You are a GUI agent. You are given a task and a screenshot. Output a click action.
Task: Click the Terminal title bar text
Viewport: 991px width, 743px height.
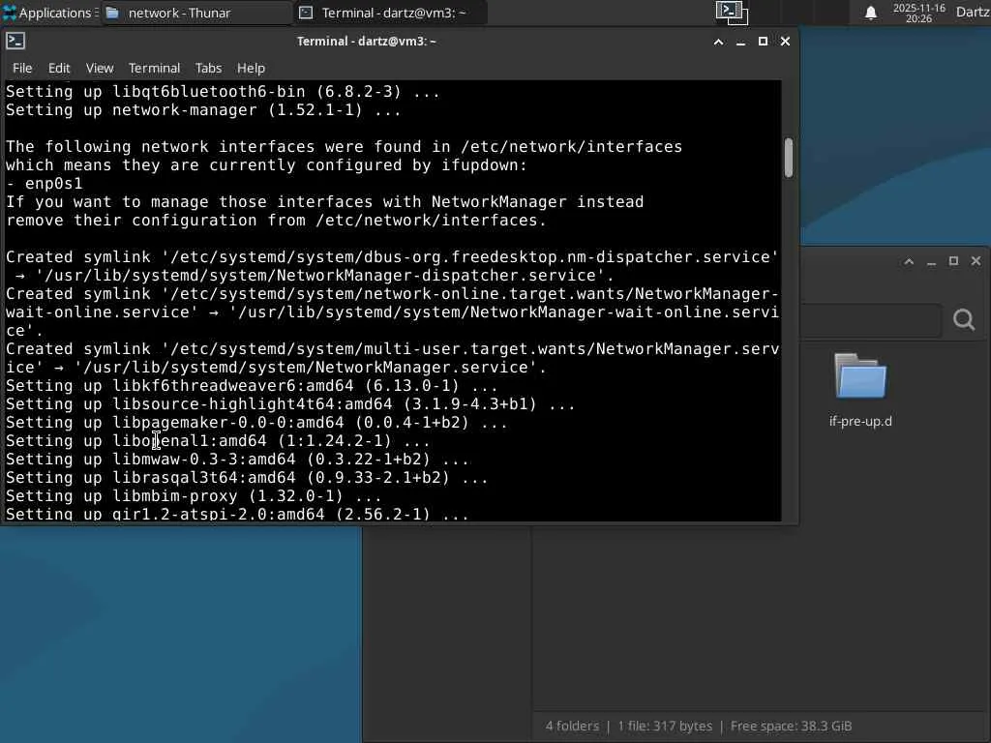[x=367, y=41]
